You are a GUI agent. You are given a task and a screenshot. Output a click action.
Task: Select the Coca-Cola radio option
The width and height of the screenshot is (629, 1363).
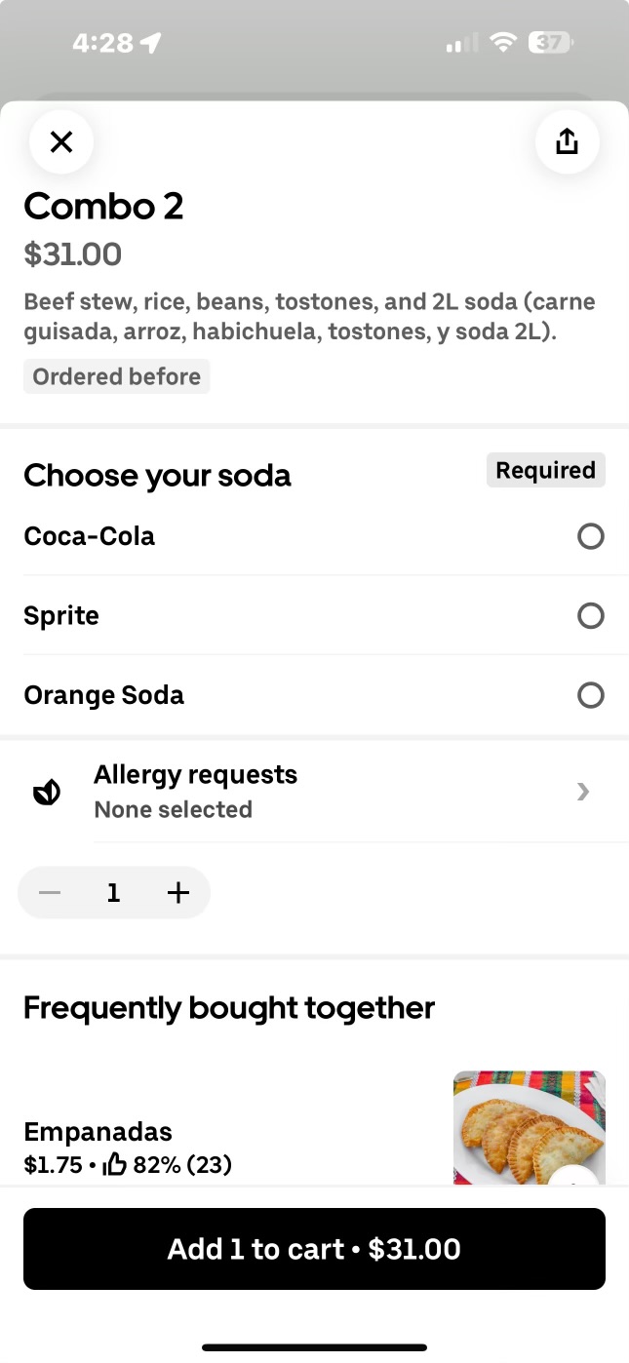pos(590,536)
